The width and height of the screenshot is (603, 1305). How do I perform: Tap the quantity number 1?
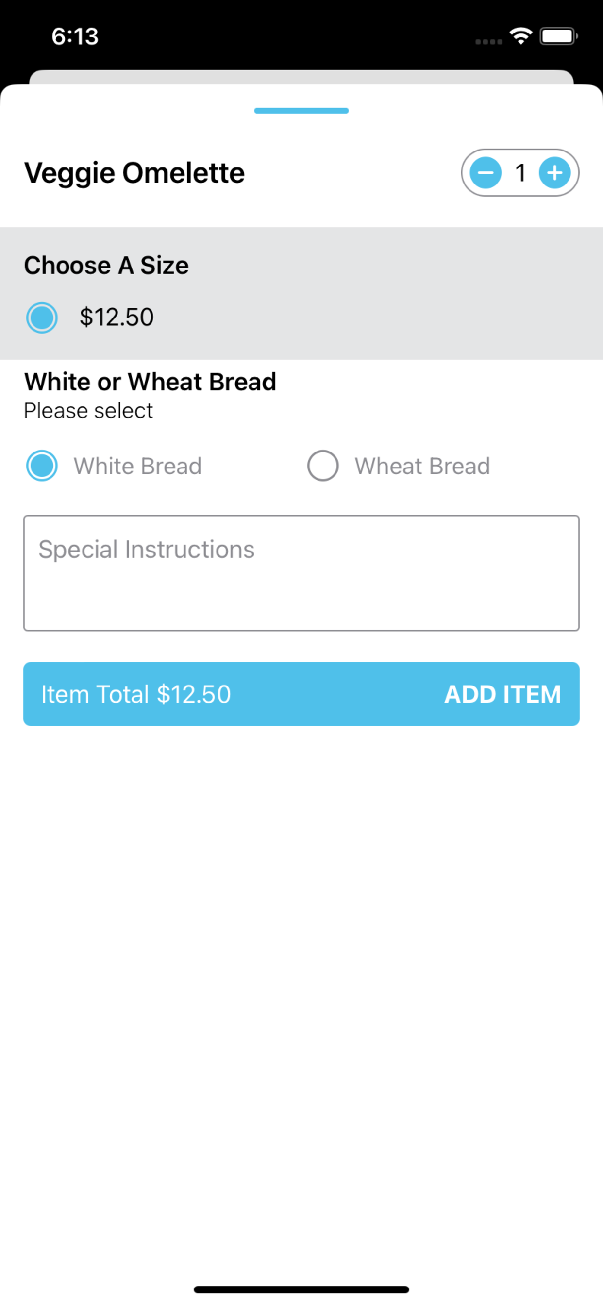[x=520, y=173]
